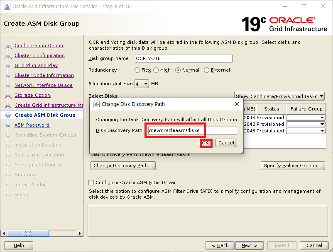Click OK in the discovery path dialog
The image size is (333, 252).
[205, 143]
